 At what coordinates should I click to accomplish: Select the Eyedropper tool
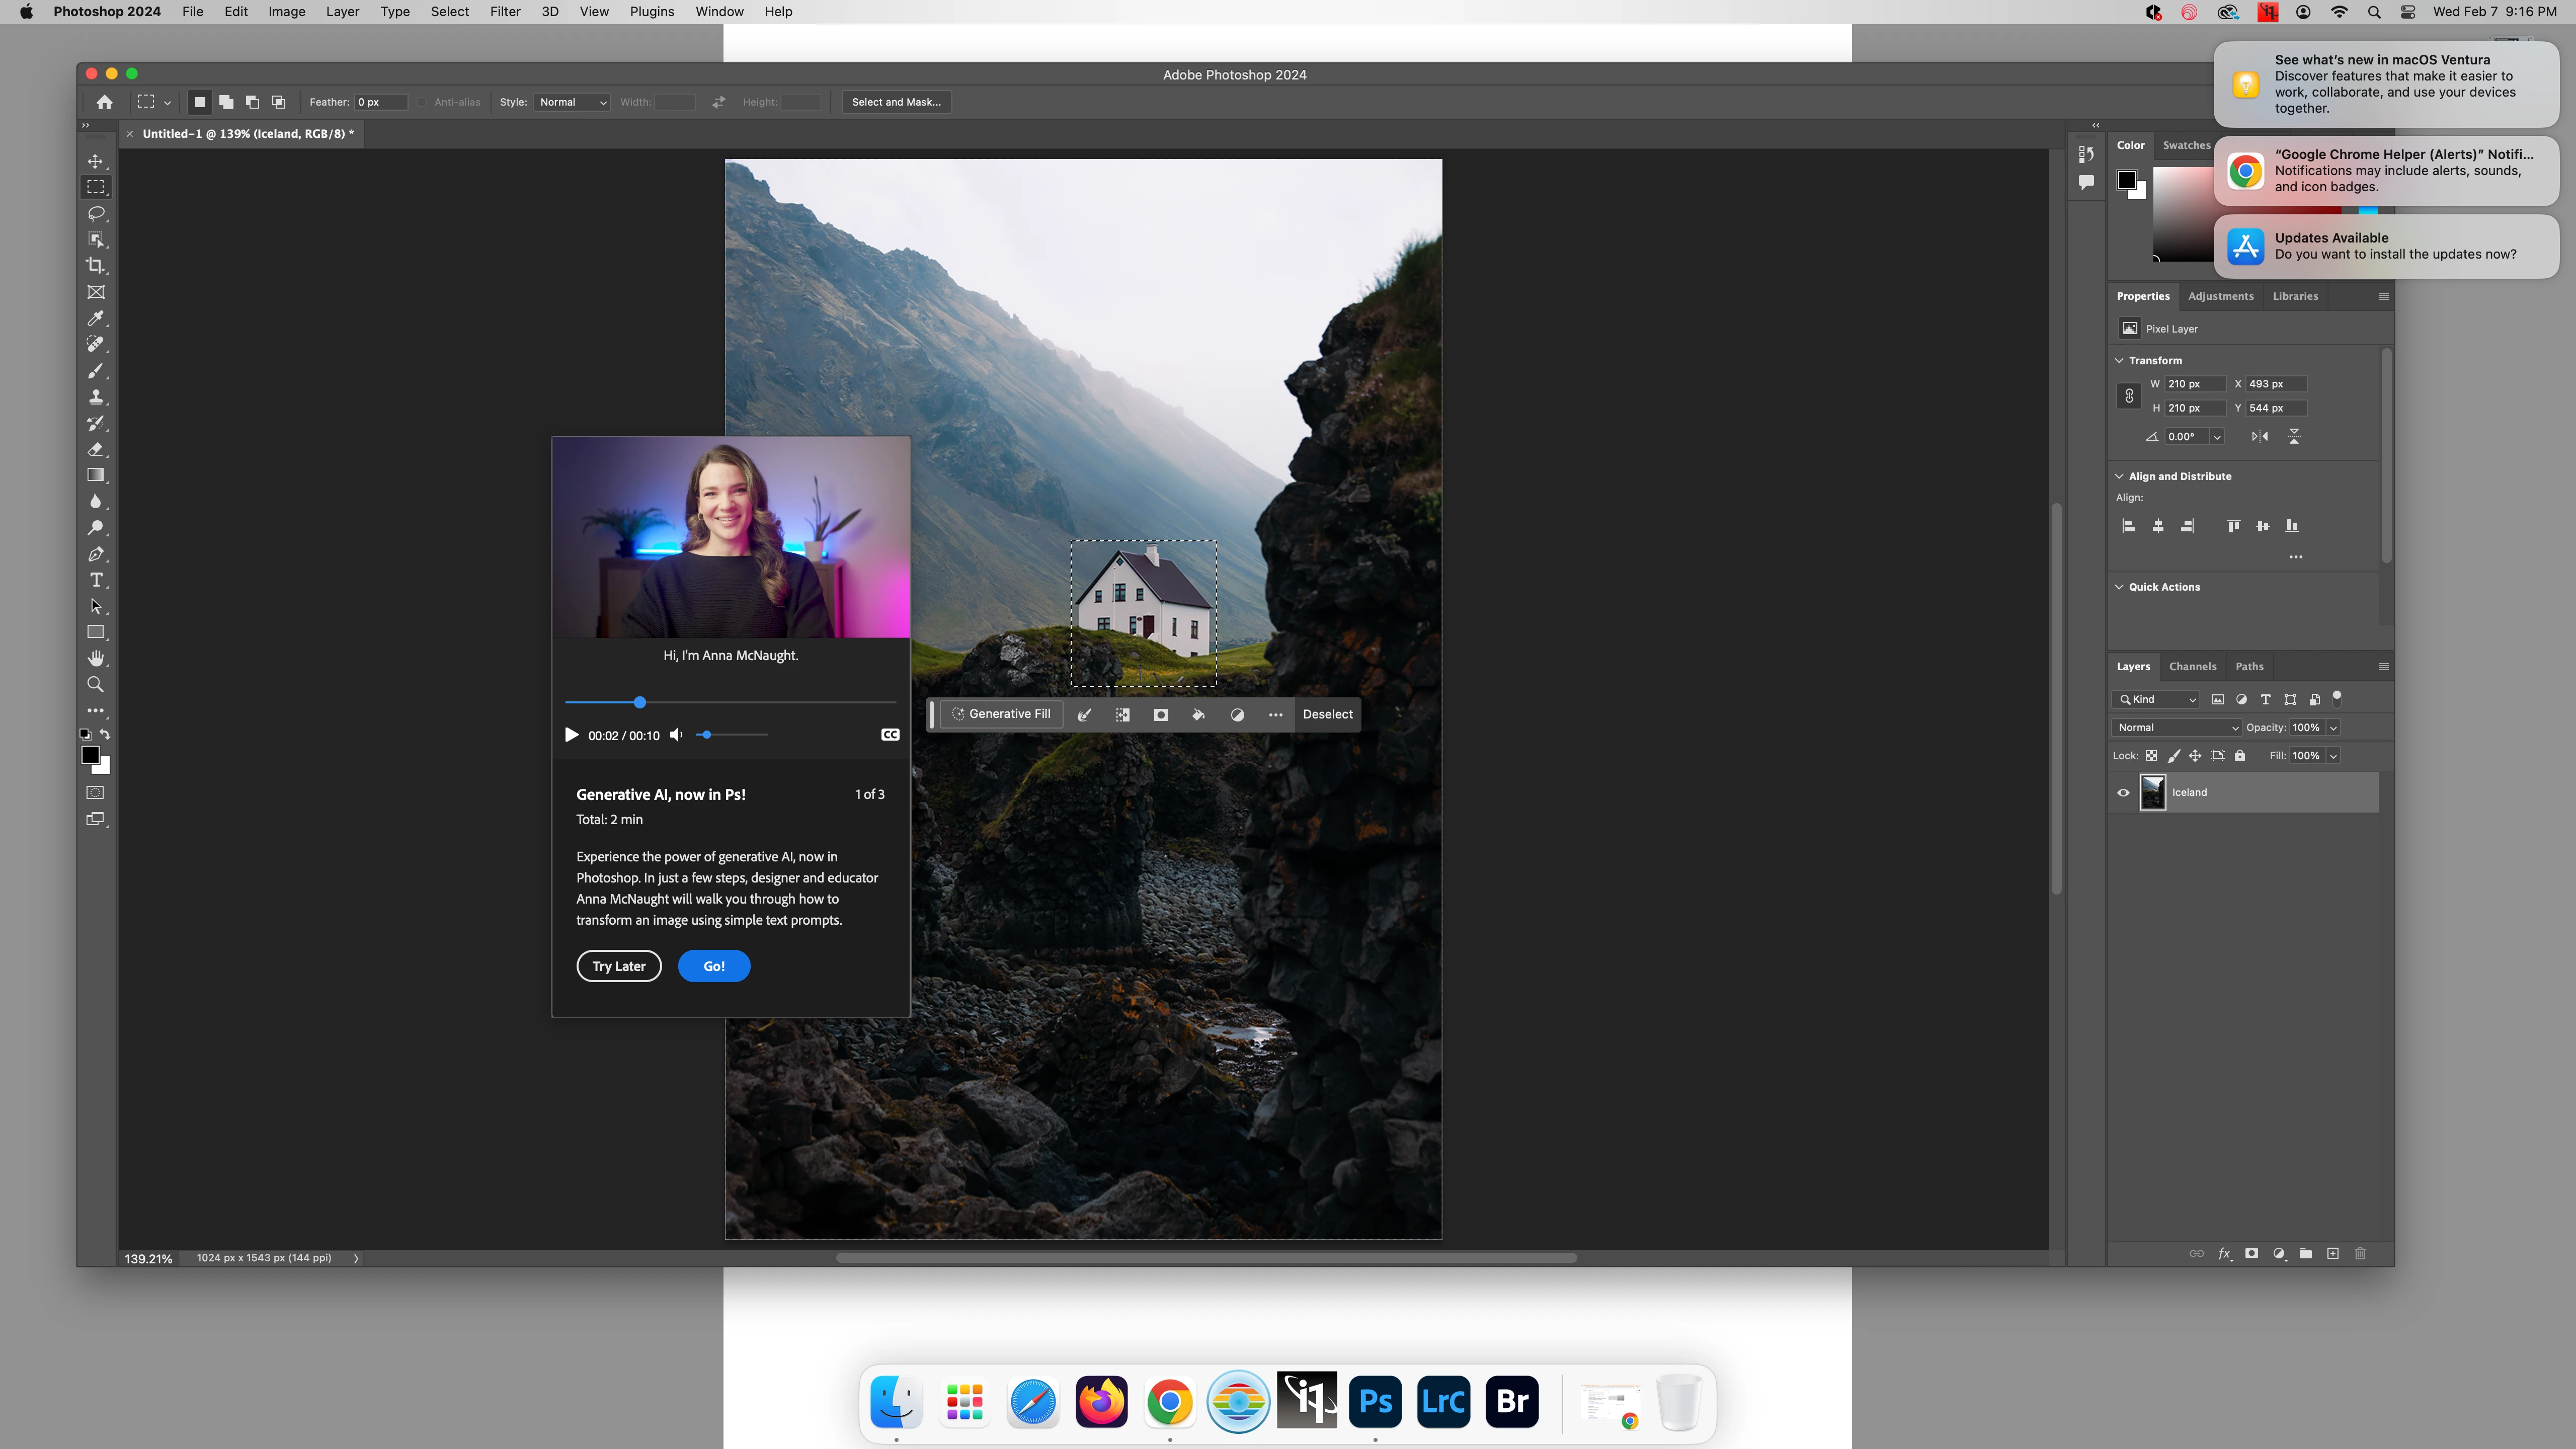tap(96, 318)
